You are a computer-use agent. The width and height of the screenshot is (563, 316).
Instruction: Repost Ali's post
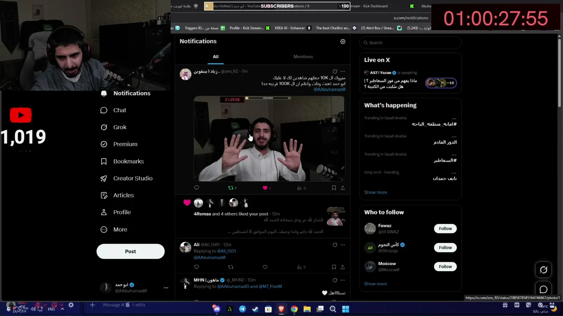[x=230, y=267]
